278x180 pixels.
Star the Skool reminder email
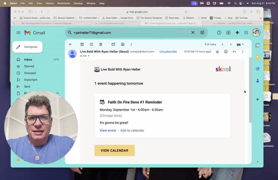pos(217,52)
